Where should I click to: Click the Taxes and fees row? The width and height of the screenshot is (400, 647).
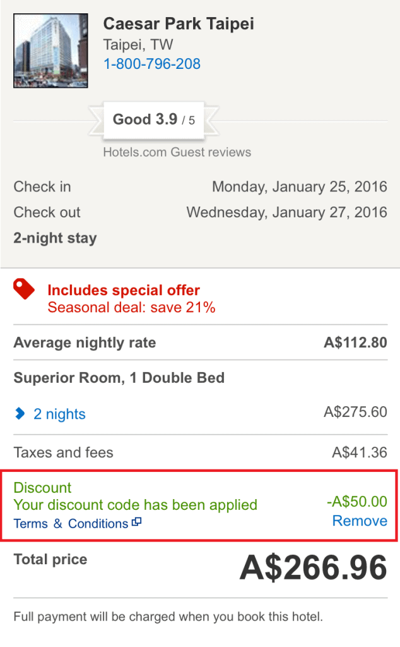(x=200, y=452)
